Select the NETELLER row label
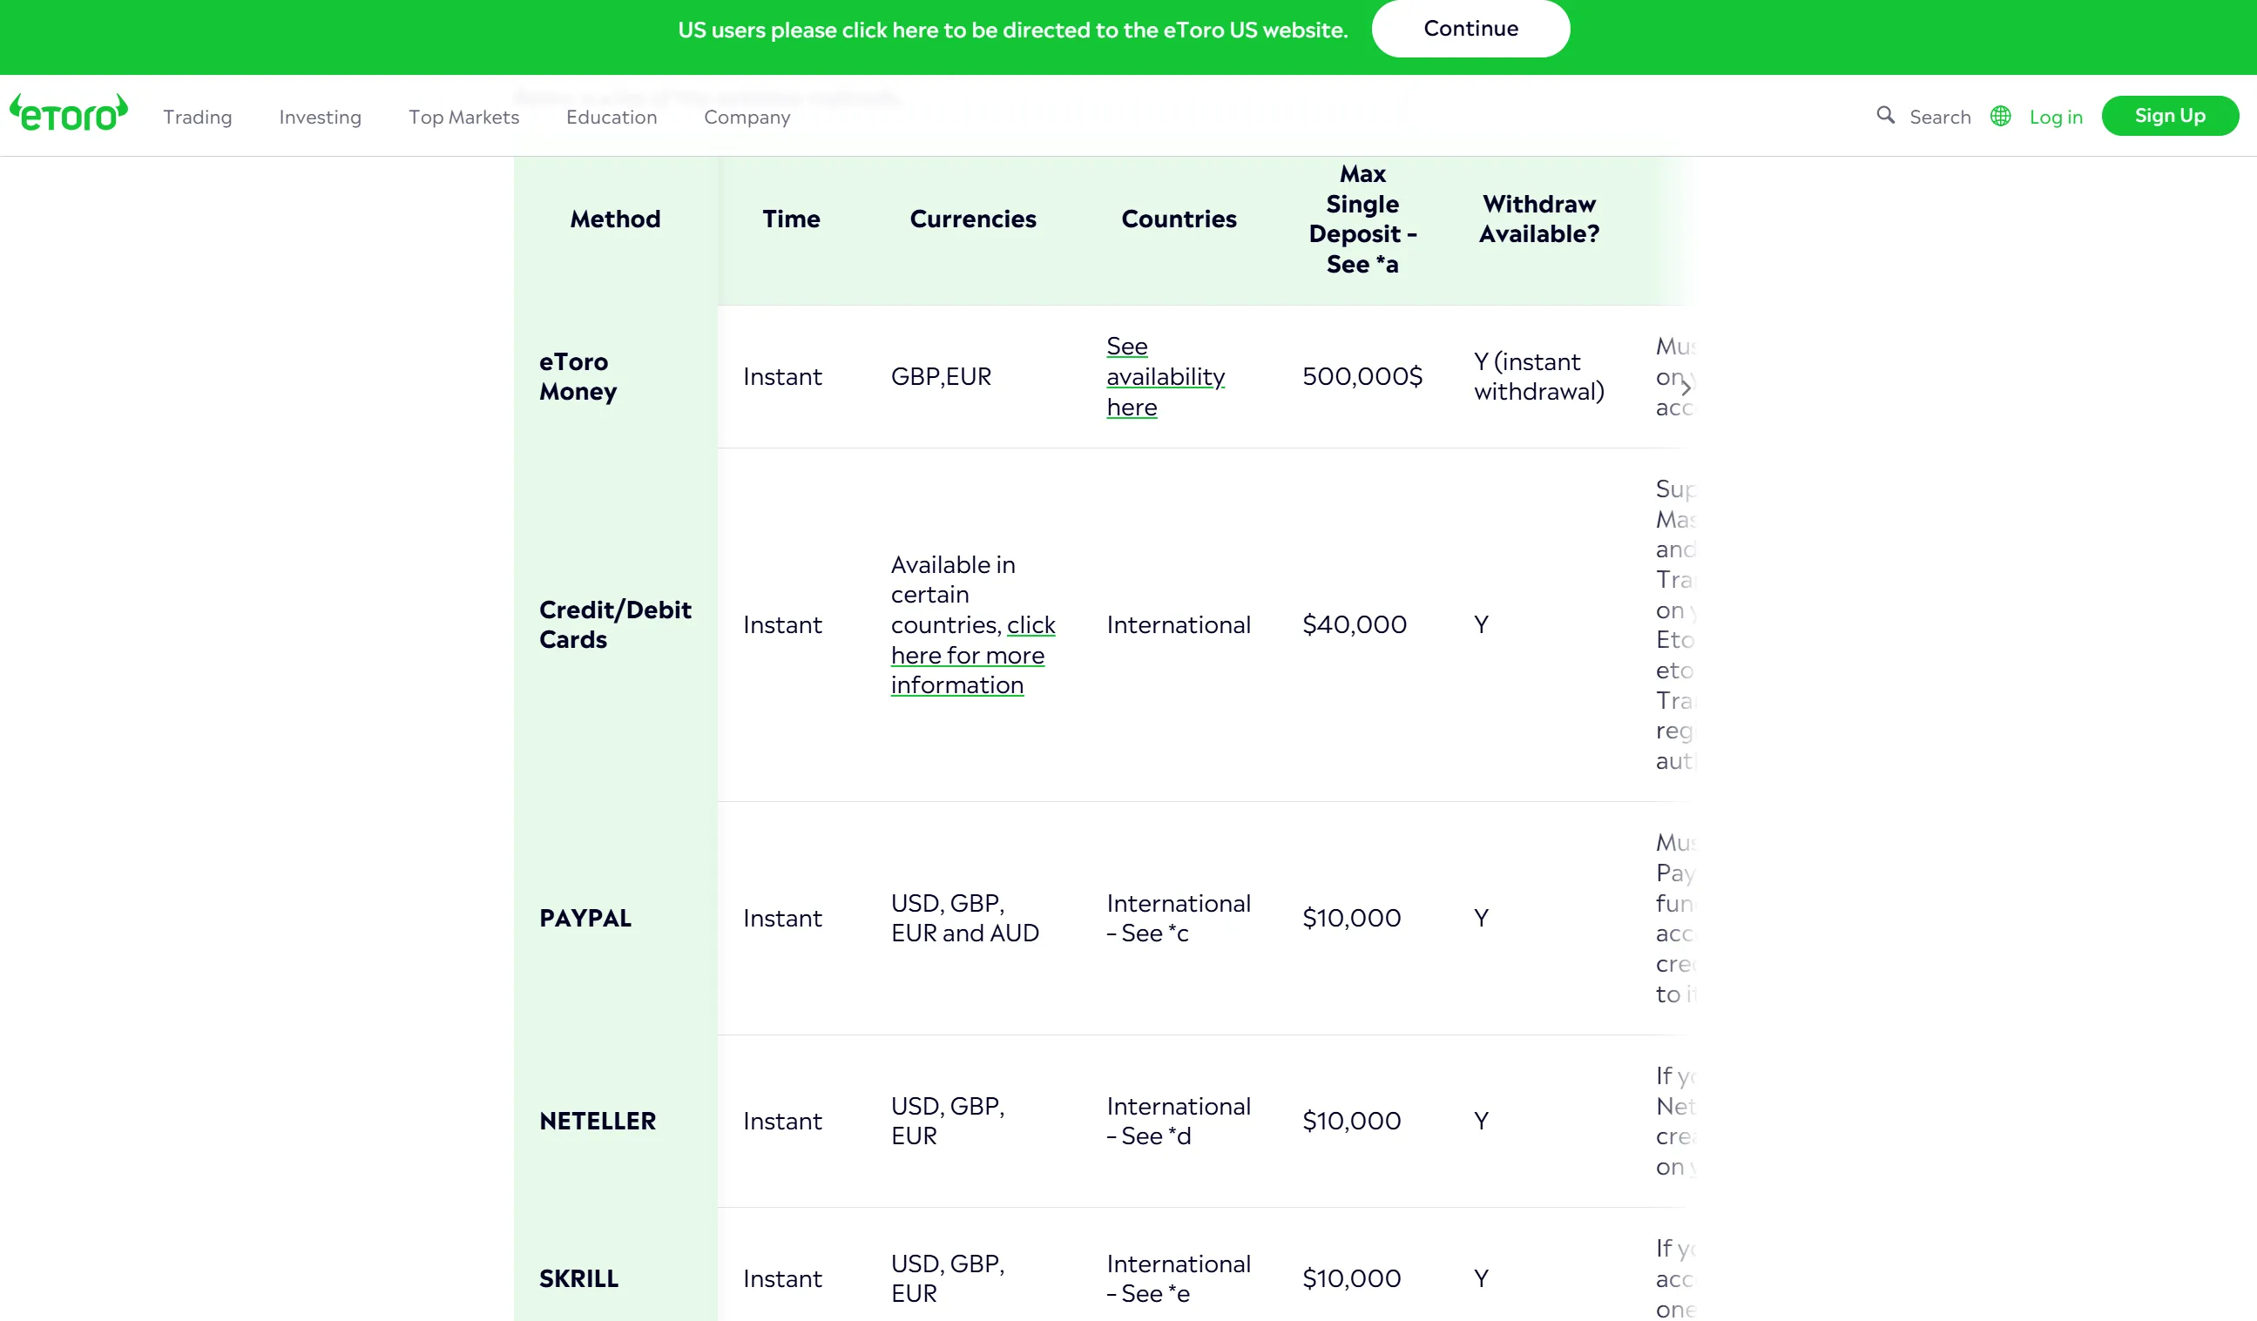 pos(598,1121)
